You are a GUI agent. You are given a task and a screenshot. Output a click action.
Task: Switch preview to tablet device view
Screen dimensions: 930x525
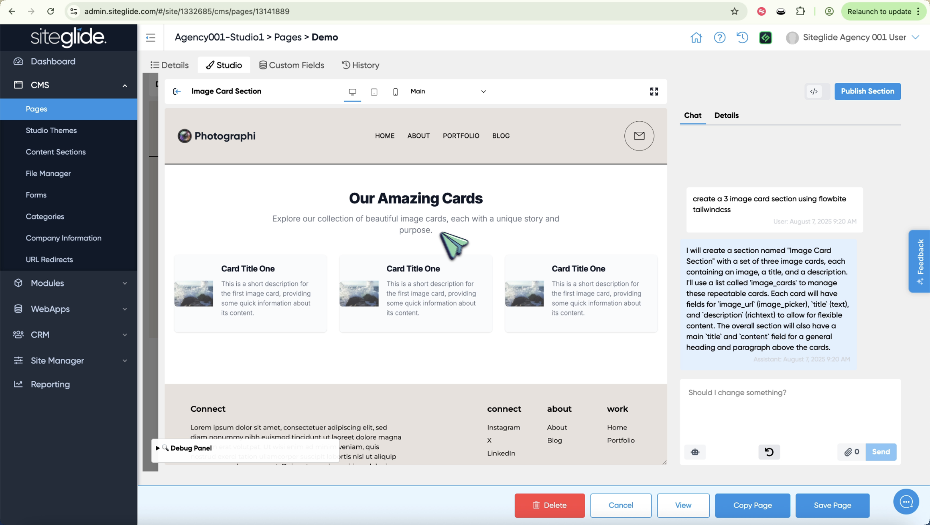point(374,92)
